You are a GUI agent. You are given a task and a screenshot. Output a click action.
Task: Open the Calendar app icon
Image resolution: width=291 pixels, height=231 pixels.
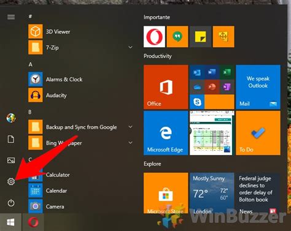click(x=36, y=191)
